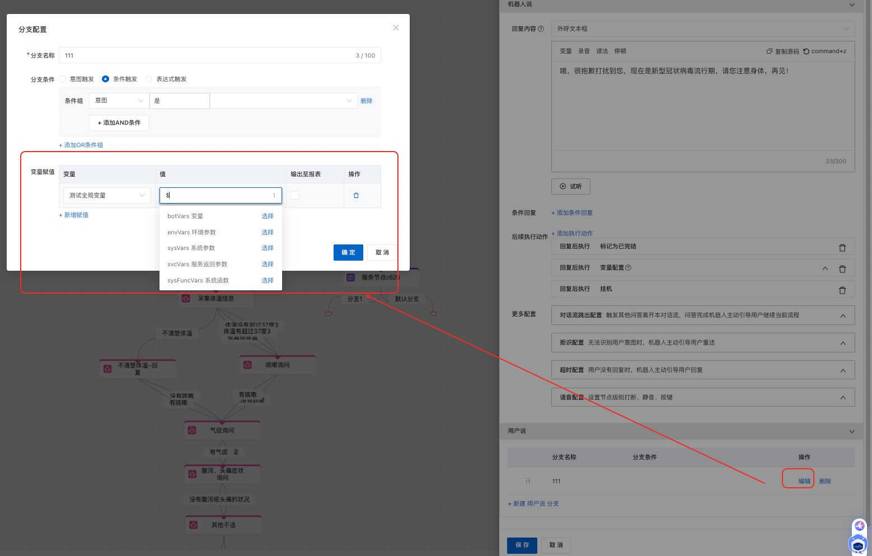
Task: Select the 气促询问 node icon on canvas
Action: point(192,430)
